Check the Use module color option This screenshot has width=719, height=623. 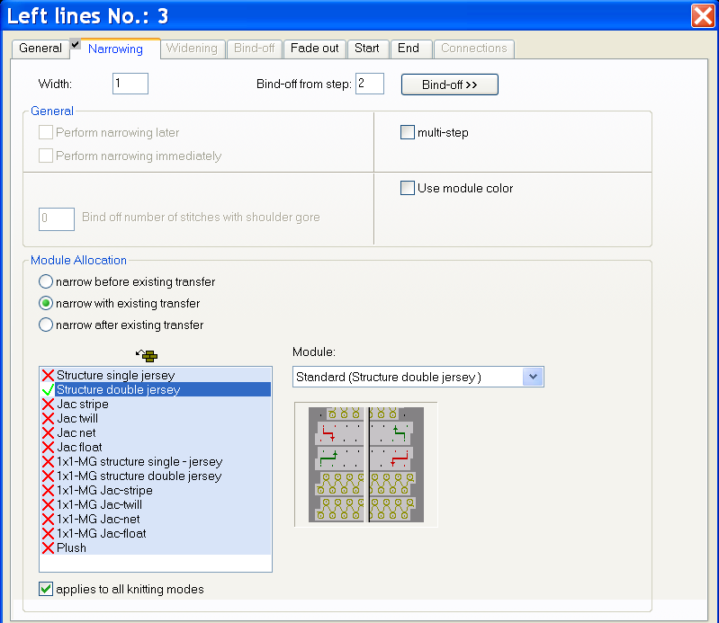coord(408,189)
